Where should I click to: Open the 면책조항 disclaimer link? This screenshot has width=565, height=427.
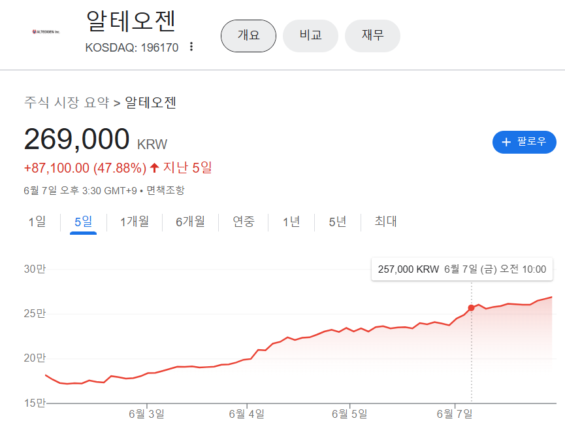click(x=165, y=190)
